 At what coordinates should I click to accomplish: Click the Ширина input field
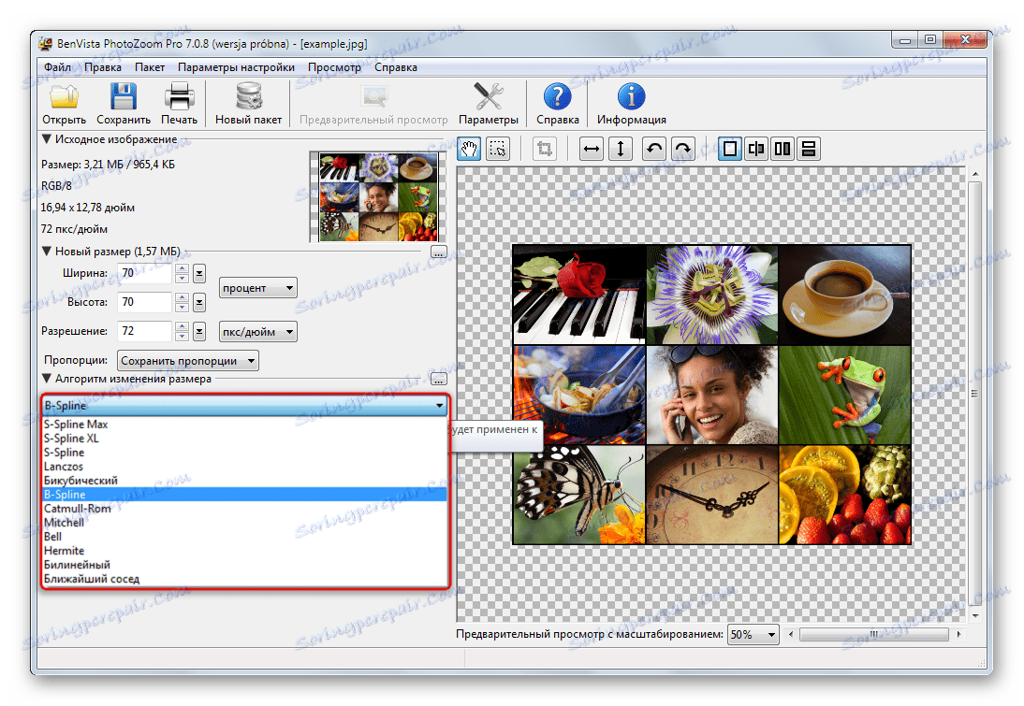[145, 273]
